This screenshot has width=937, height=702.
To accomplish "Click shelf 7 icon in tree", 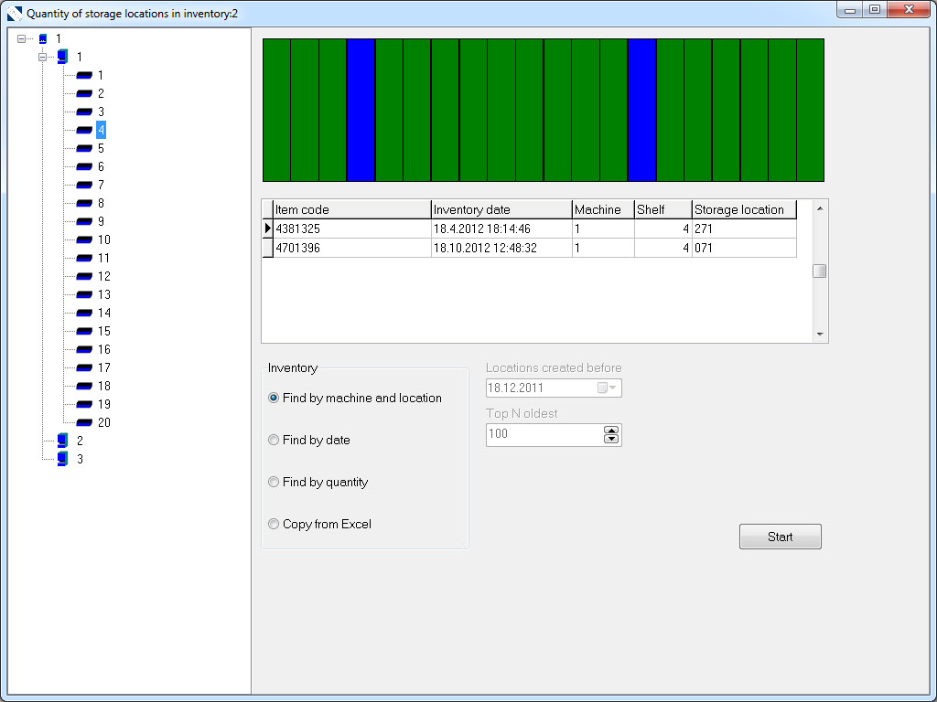I will (x=84, y=185).
